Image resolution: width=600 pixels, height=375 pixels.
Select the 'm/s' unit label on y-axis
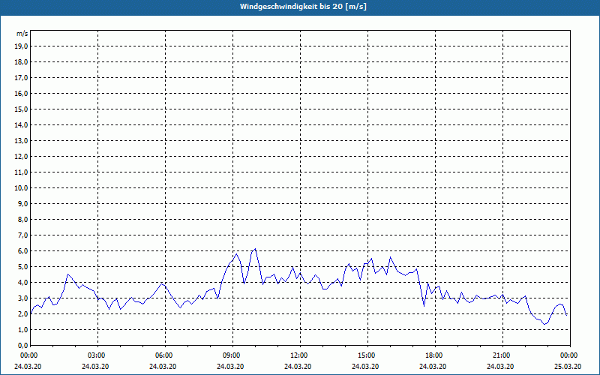[22, 34]
